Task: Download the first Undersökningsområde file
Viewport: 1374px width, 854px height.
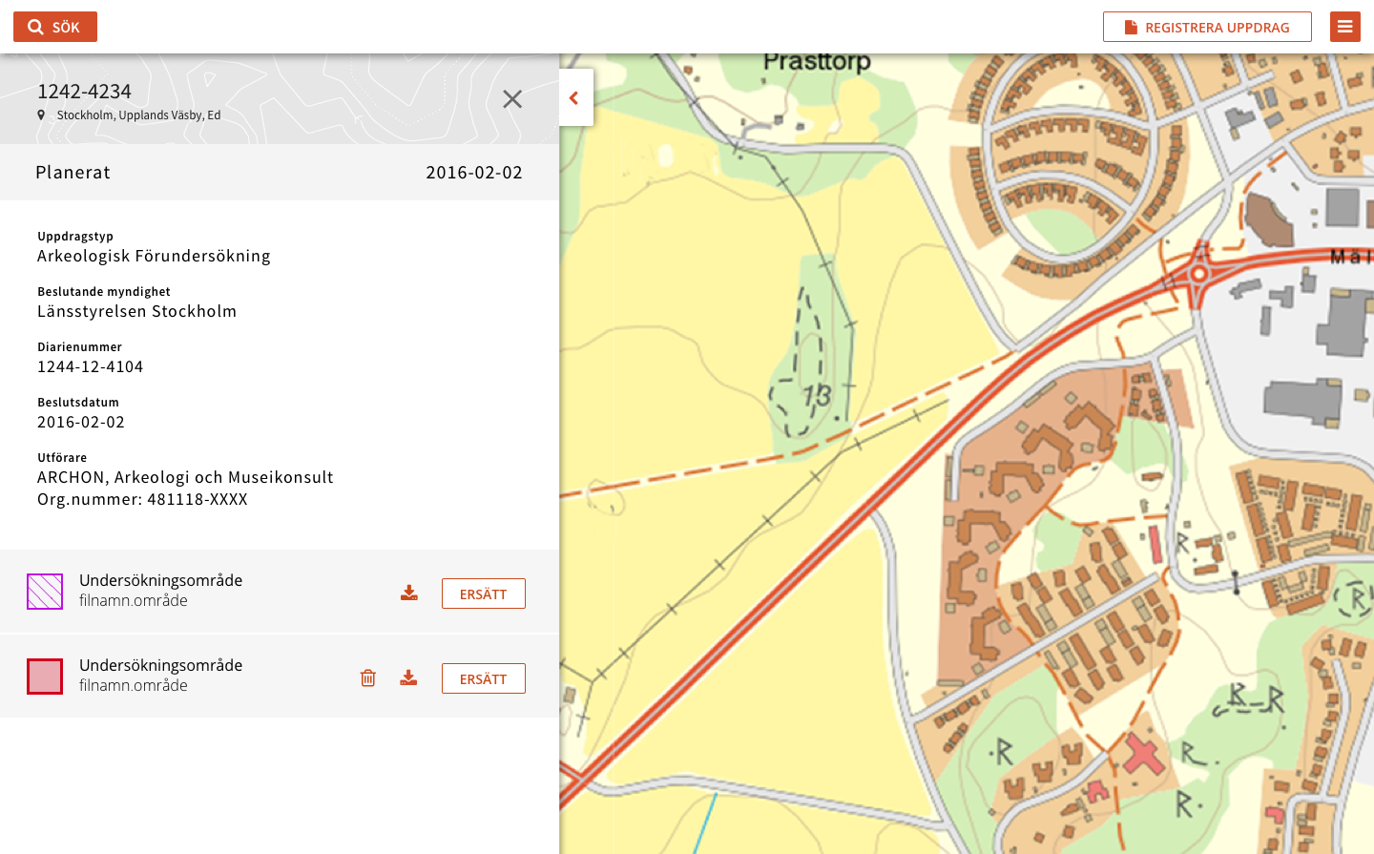Action: [409, 594]
